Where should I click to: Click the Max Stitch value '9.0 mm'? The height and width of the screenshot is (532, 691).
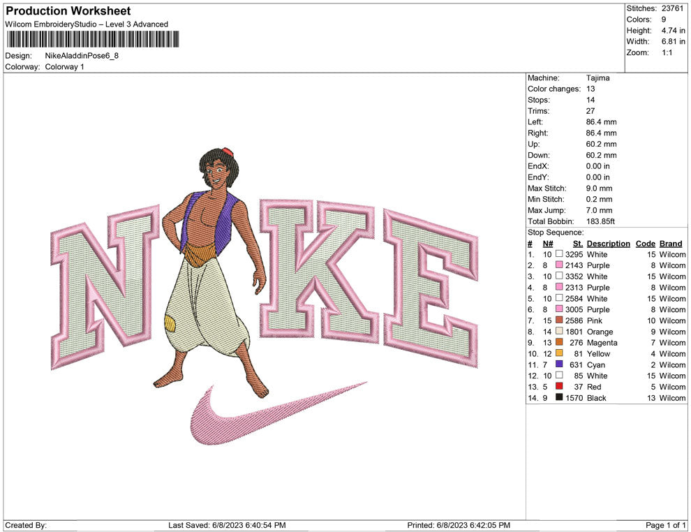[x=599, y=188]
